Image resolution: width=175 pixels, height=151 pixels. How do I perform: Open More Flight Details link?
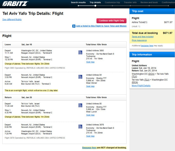(141, 86)
